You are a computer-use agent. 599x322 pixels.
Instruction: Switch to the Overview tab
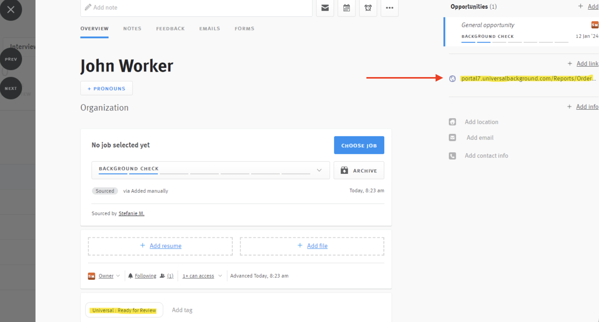[94, 28]
